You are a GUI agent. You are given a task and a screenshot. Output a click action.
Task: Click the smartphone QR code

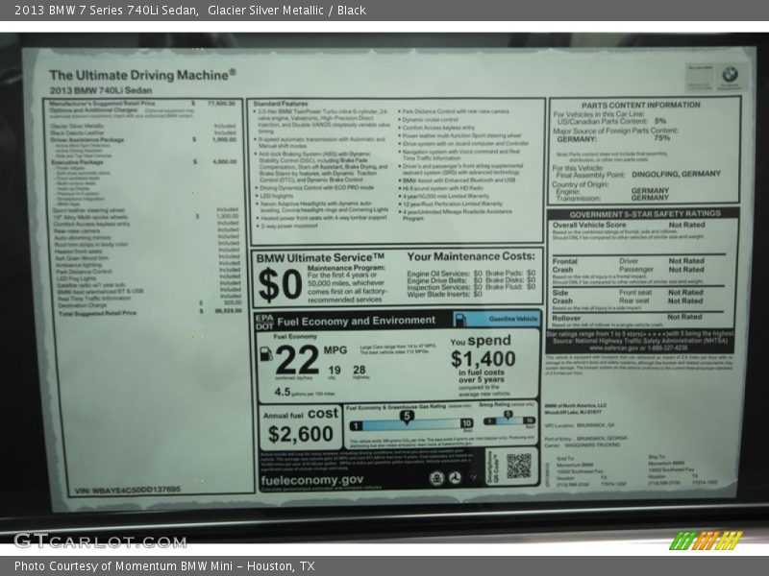pos(519,466)
